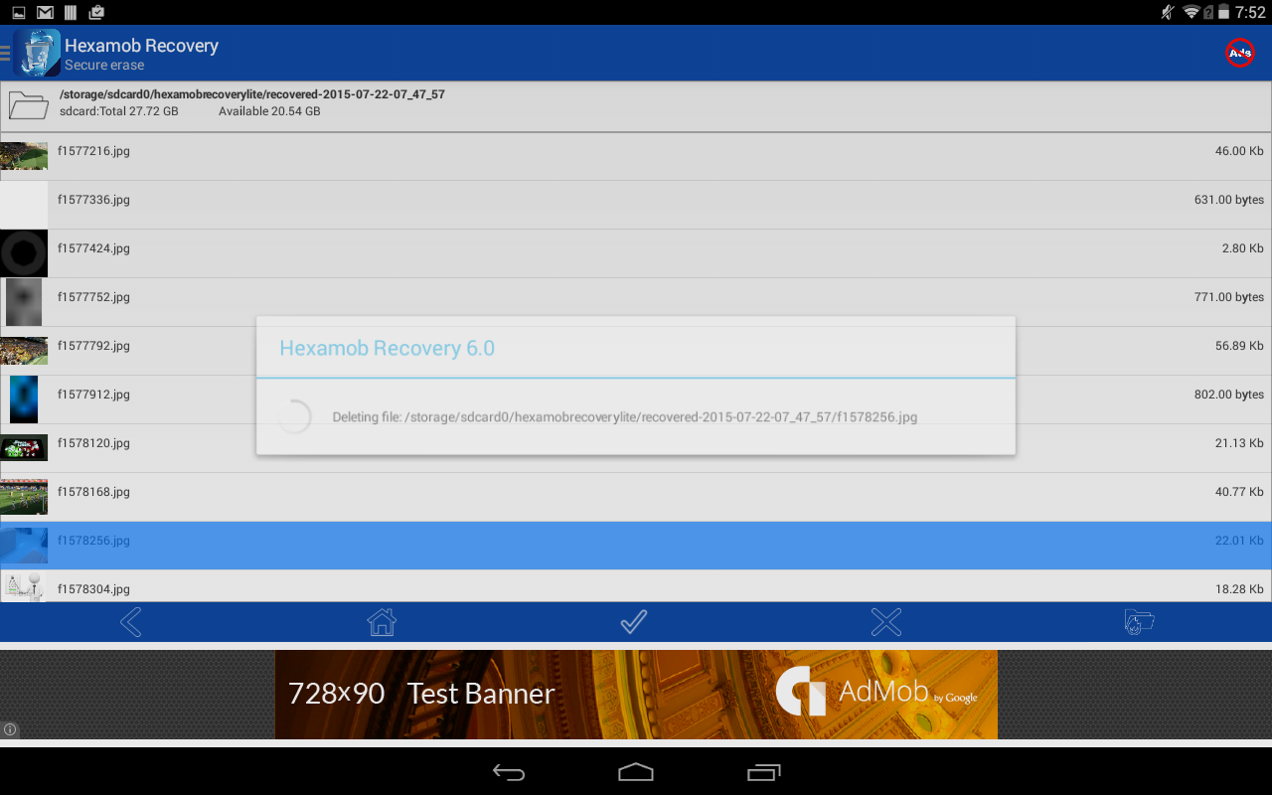Click the 631.00 bytes size value

point(1229,200)
